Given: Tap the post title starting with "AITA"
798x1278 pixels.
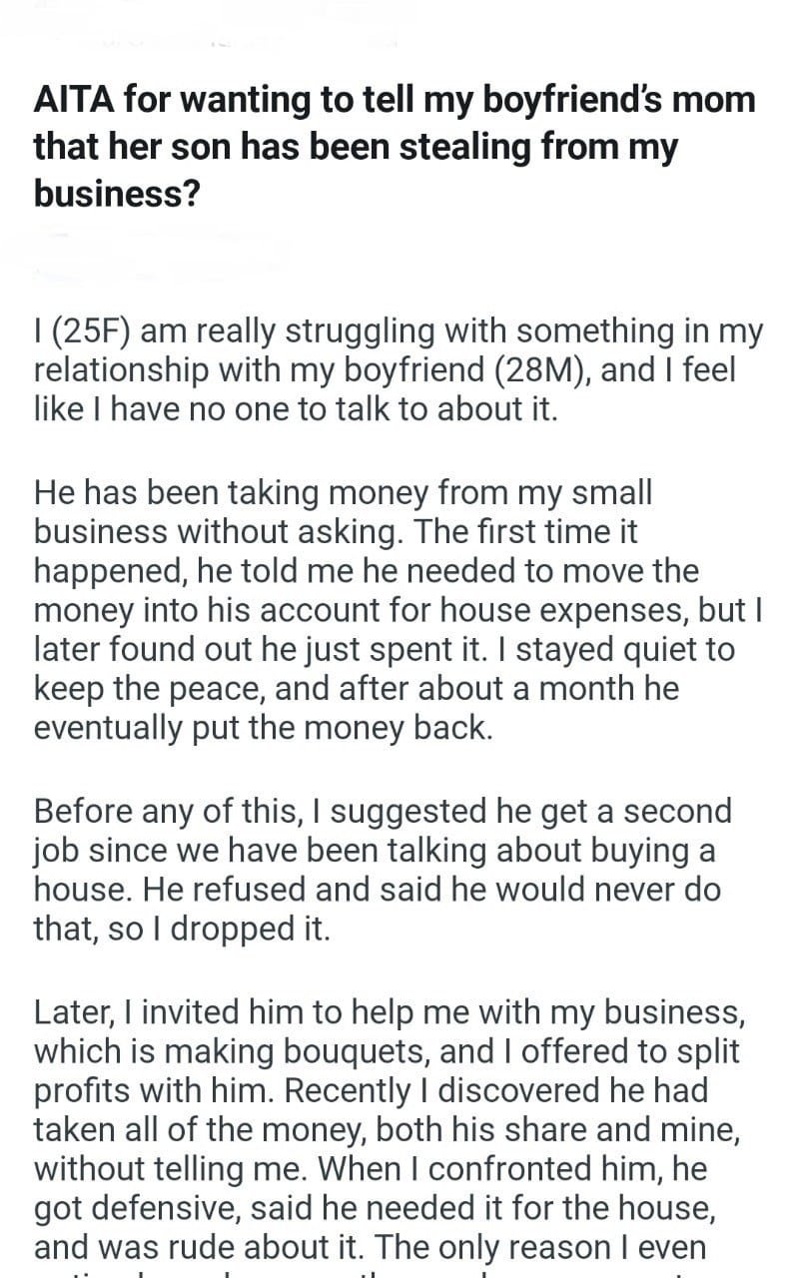Looking at the screenshot, I should pos(395,147).
